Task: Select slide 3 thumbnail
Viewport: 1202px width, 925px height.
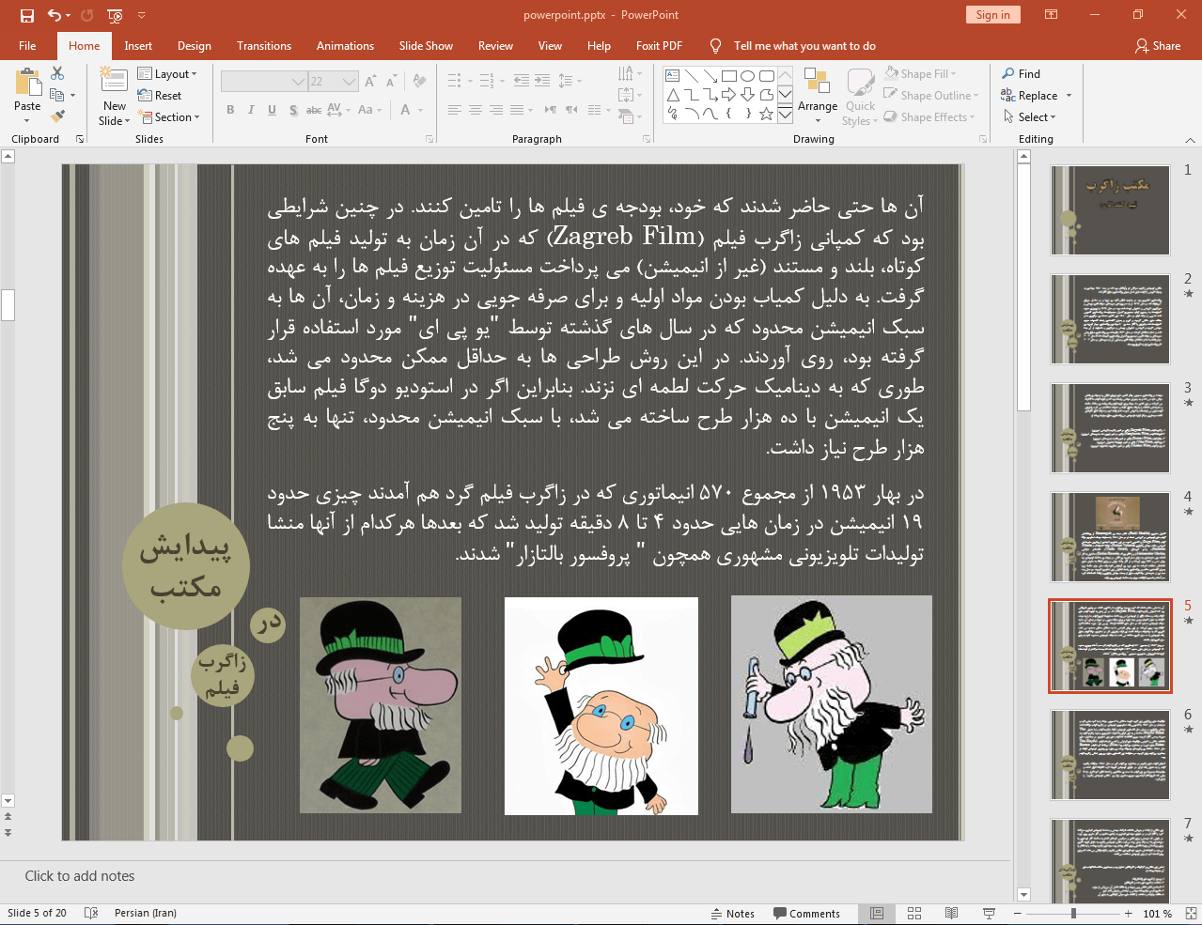Action: pos(1110,428)
